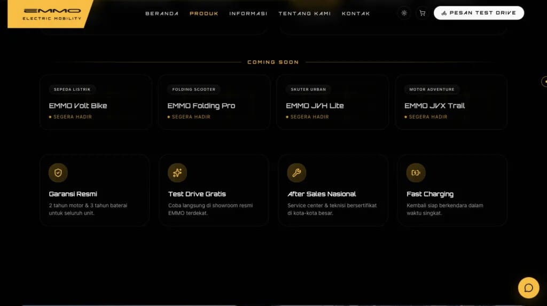Click the Sepeda Listrik category tag
Image resolution: width=547 pixels, height=306 pixels.
[x=72, y=89]
